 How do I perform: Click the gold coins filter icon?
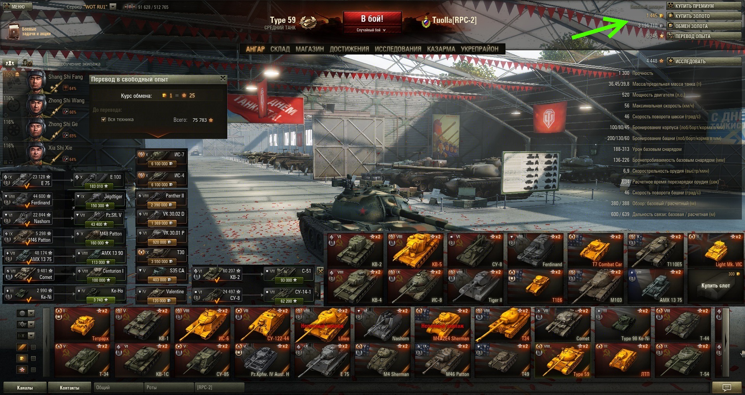22,359
